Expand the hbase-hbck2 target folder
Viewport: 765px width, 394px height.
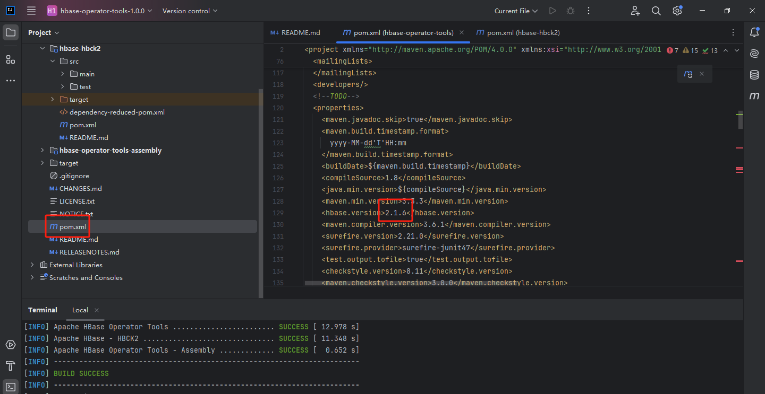coord(53,99)
